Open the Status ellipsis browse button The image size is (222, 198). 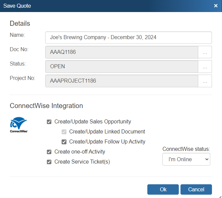click(x=205, y=67)
